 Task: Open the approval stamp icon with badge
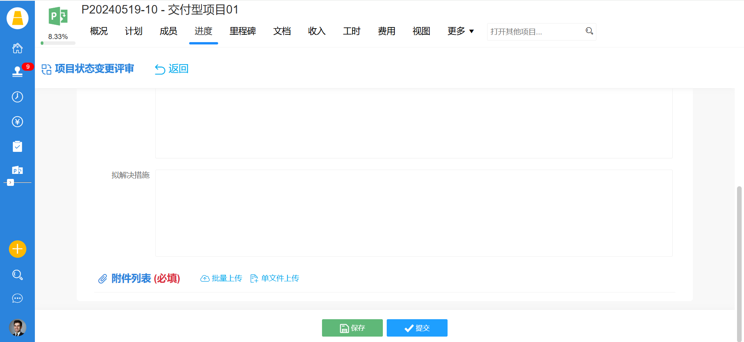pos(17,71)
